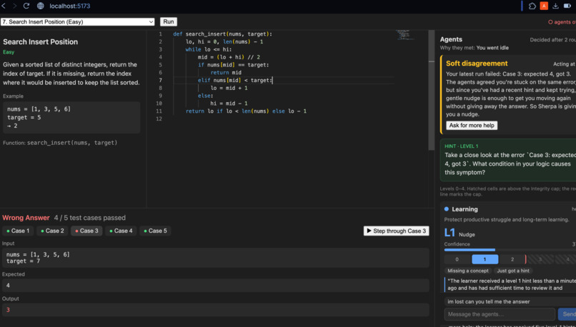Click the battery-shaped toolbar icon
Image resolution: width=576 pixels, height=327 pixels.
point(567,6)
